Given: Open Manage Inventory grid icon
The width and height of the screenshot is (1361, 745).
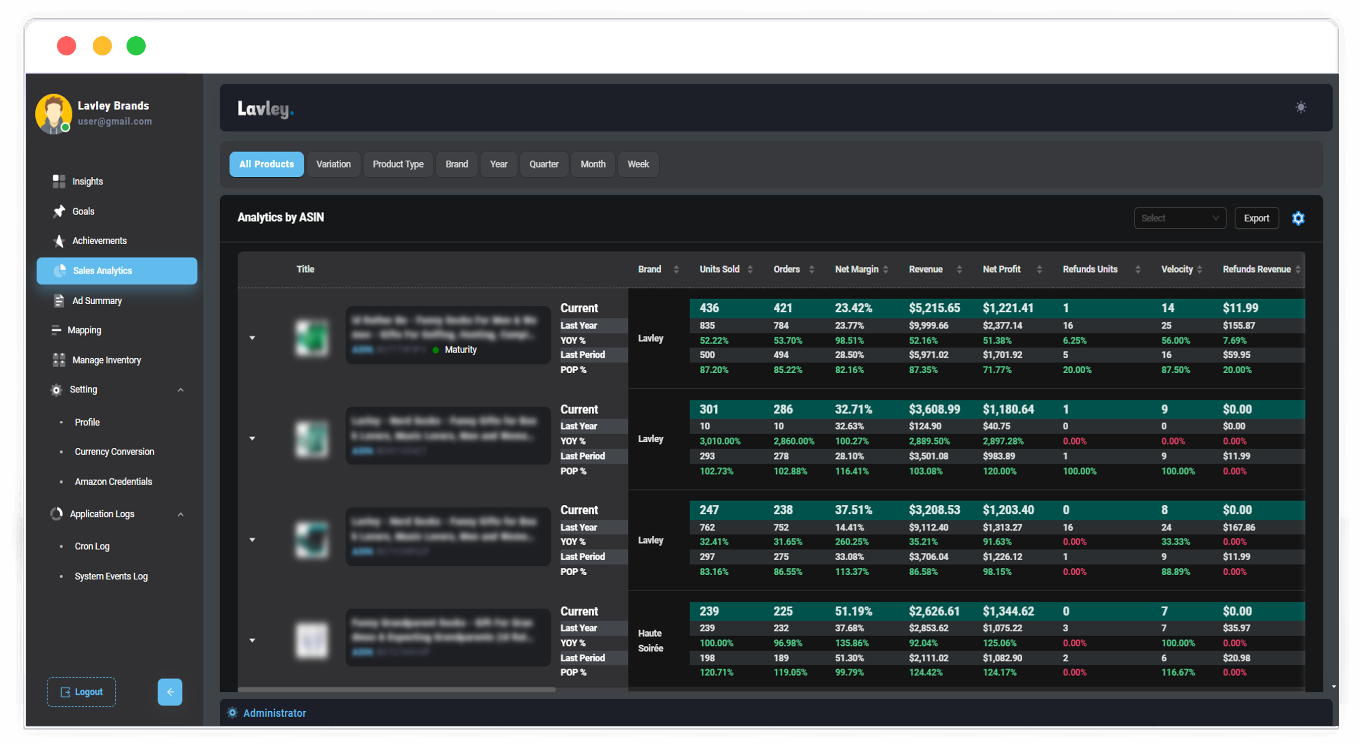Looking at the screenshot, I should [58, 360].
